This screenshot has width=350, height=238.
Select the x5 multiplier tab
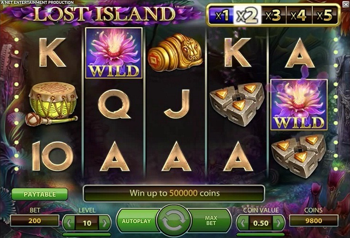(x=325, y=15)
